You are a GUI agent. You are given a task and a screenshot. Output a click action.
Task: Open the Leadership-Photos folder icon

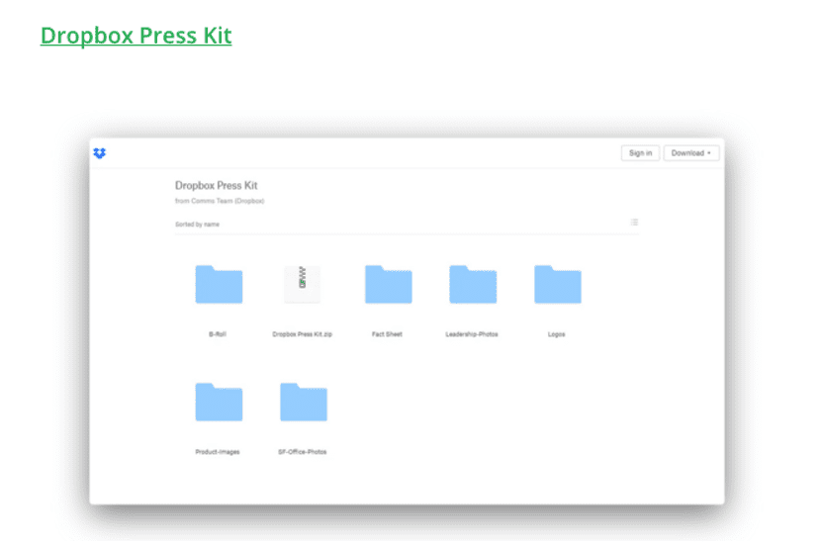pos(473,284)
